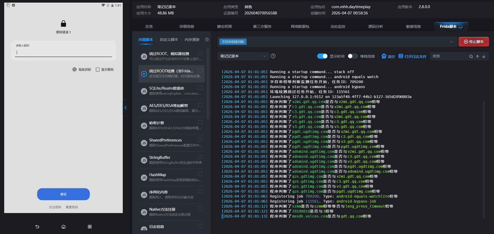
Task: Jump to previous search result arrow
Action: pos(477,56)
